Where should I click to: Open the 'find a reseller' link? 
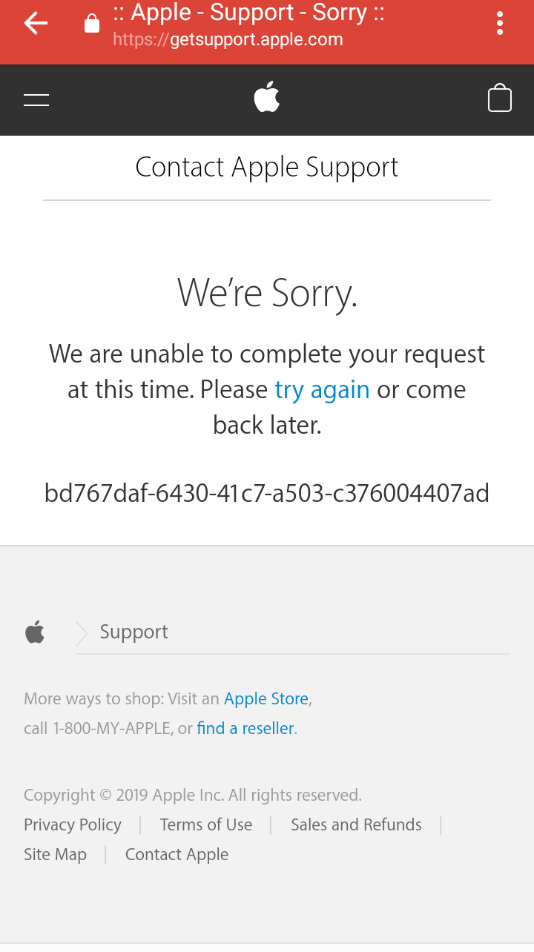(245, 728)
